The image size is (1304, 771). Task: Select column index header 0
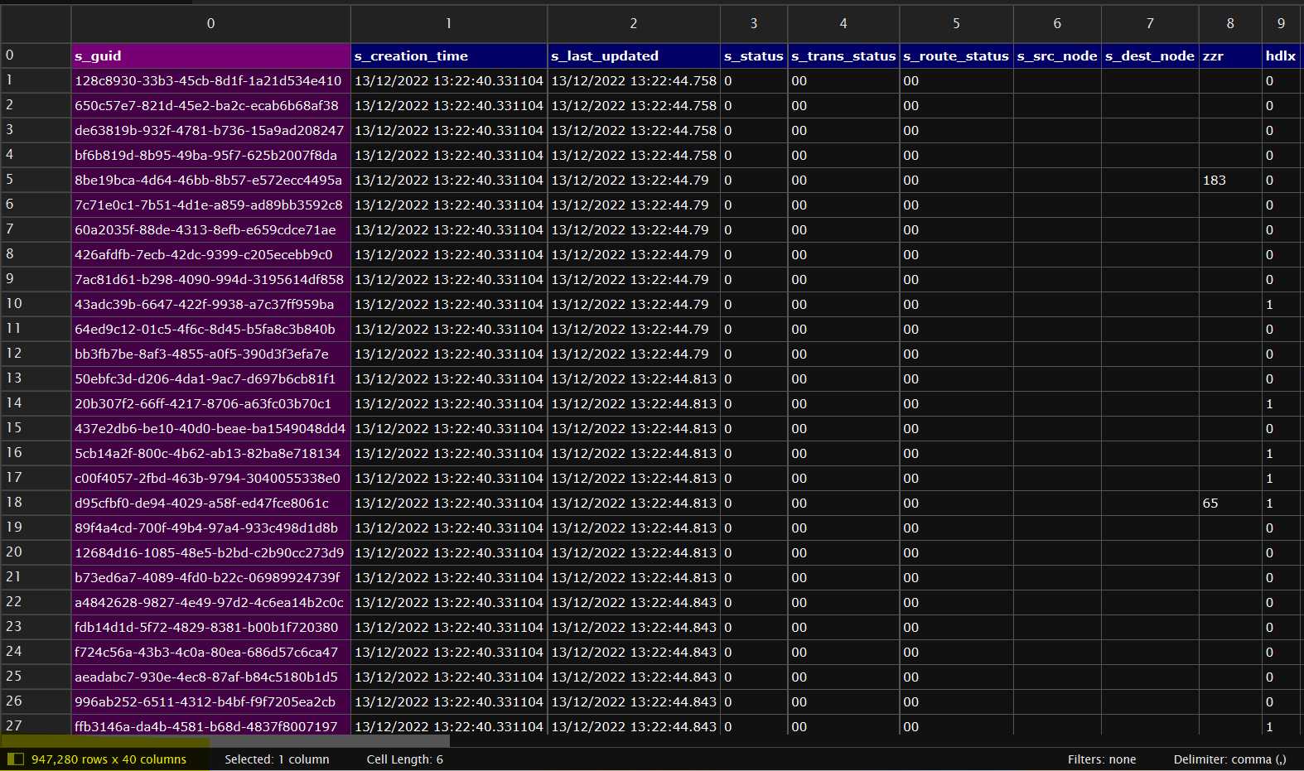coord(210,24)
